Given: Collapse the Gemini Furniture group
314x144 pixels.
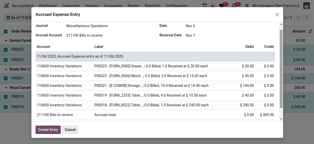Looking at the screenshot, I should pyautogui.click(x=6, y=40).
